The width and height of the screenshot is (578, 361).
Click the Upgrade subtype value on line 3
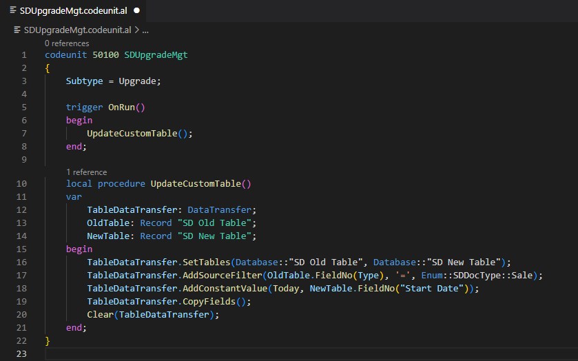pos(140,81)
